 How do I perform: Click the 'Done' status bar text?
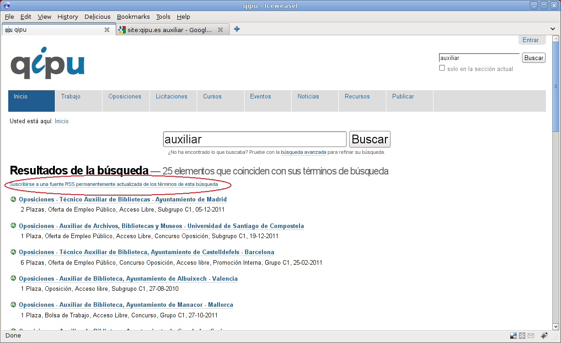tap(13, 336)
